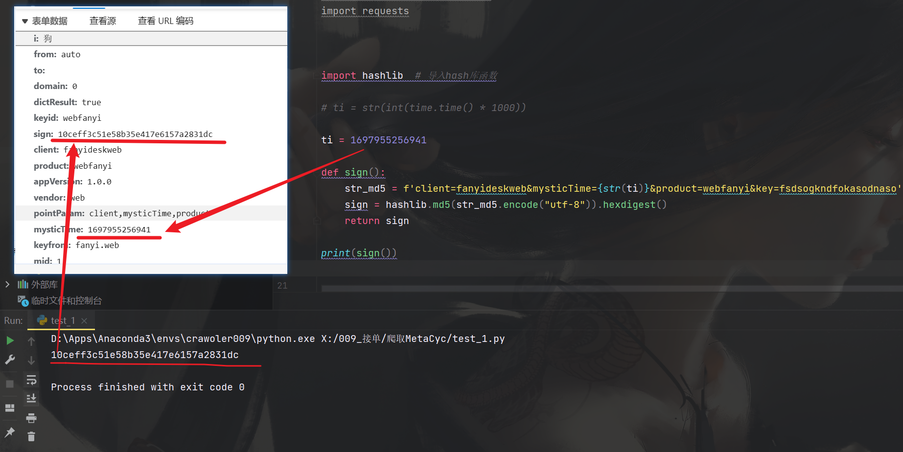Open 查看源 for the form data
This screenshot has width=903, height=452.
[103, 21]
